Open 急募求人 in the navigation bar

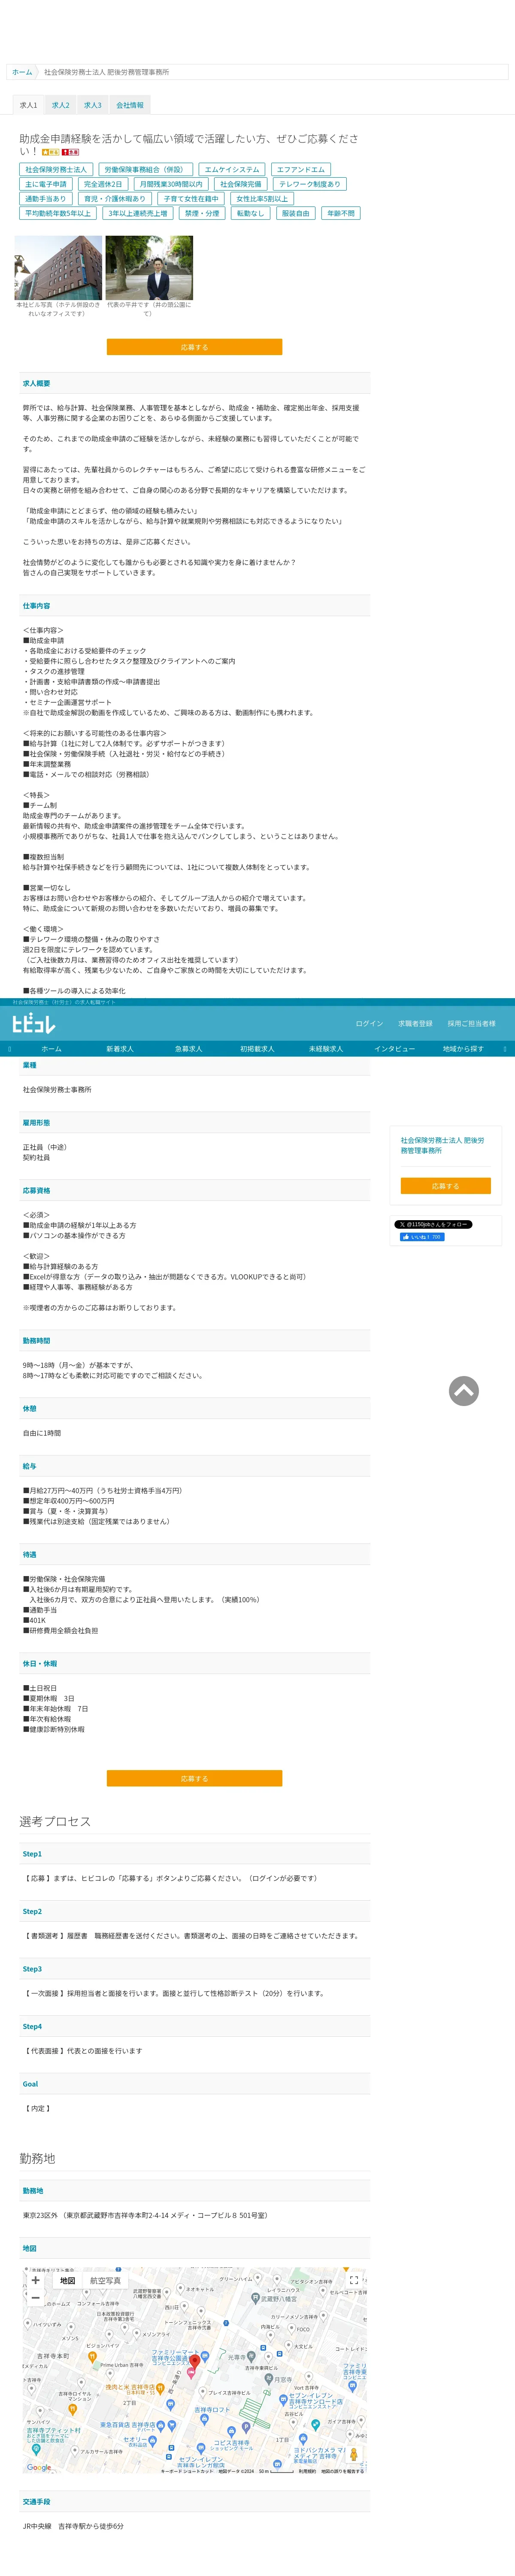tap(189, 1049)
